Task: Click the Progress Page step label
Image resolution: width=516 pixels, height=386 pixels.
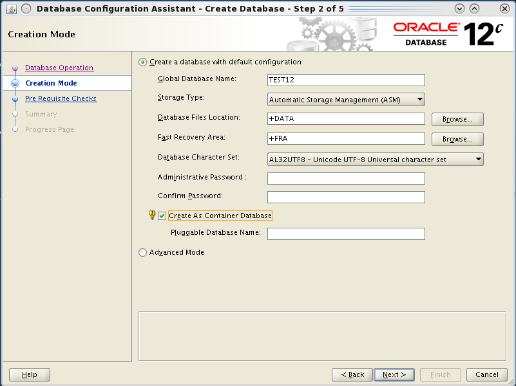Action: pos(50,129)
